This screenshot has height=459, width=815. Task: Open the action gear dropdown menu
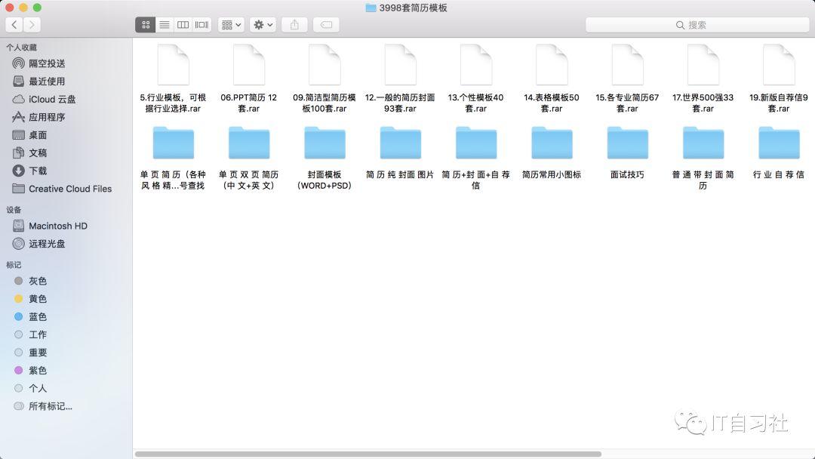261,24
